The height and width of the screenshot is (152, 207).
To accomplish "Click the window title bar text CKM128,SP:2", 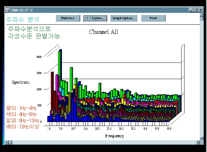I will point(22,10).
